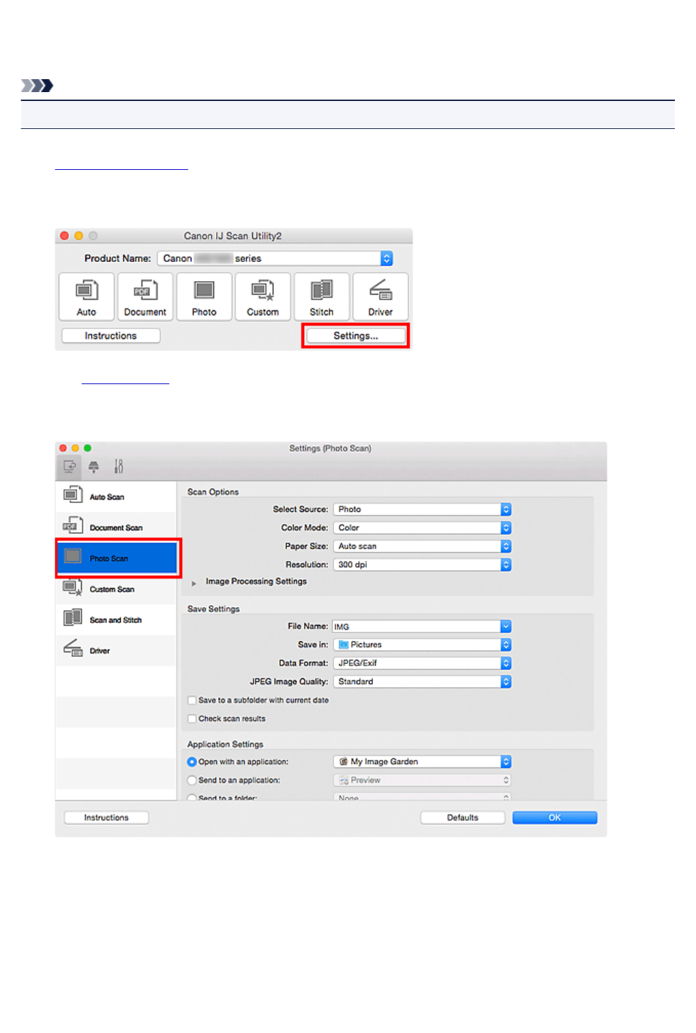Open the Data Format dropdown

(x=422, y=663)
